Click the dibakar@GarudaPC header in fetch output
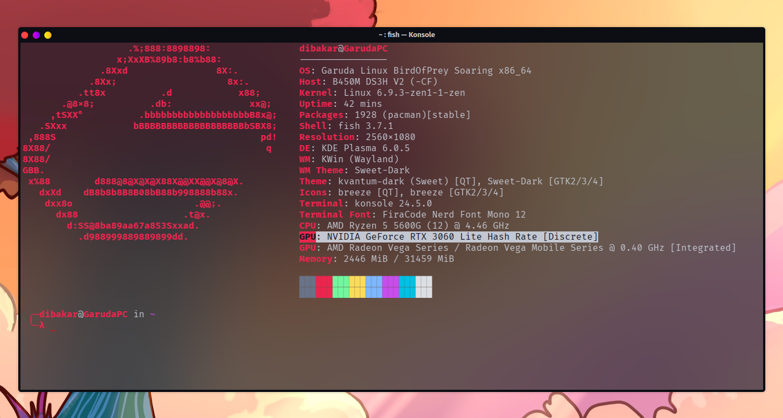 344,49
